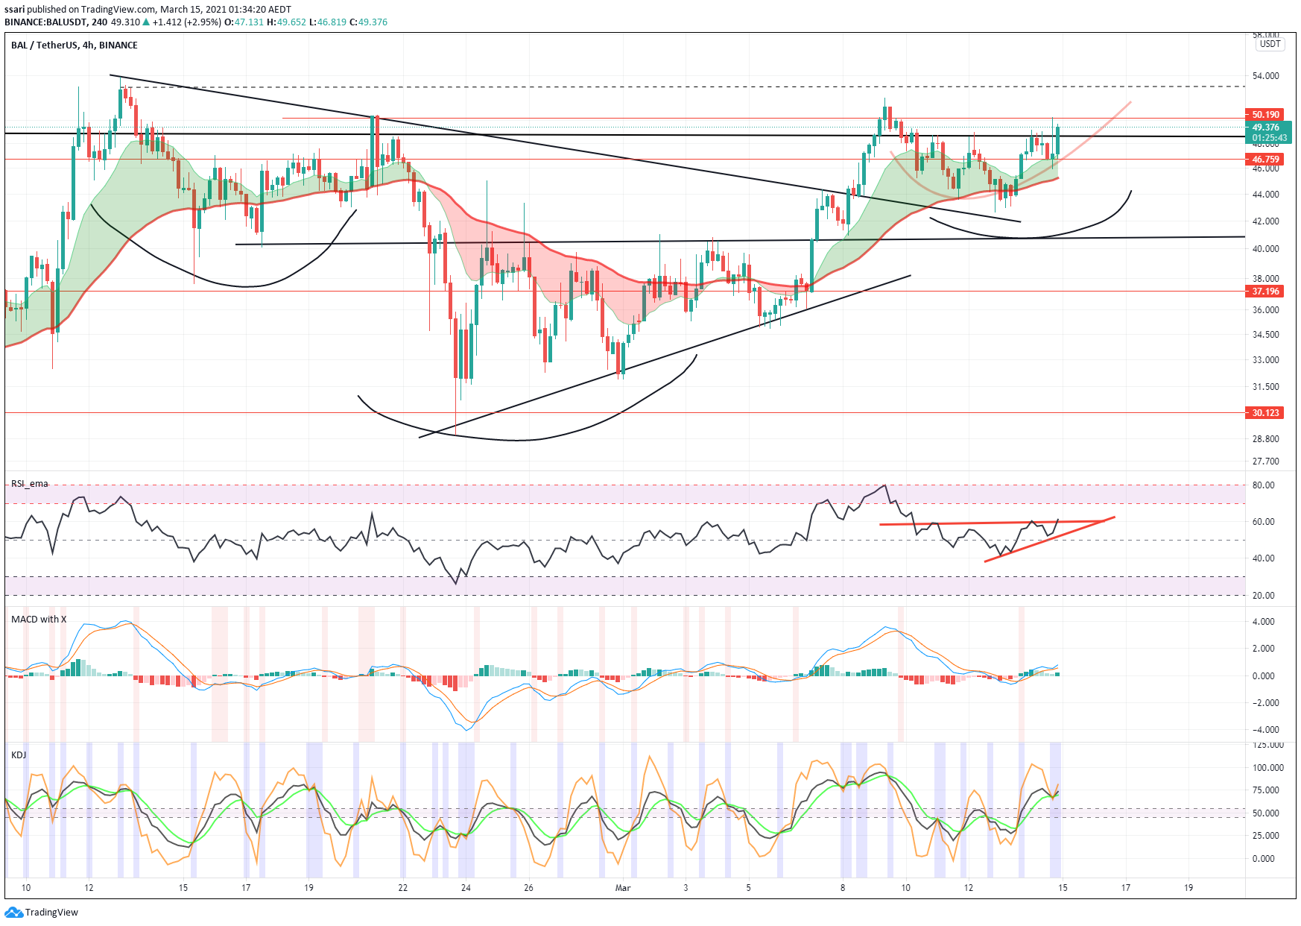Click the H:49.652 high value

click(x=286, y=22)
